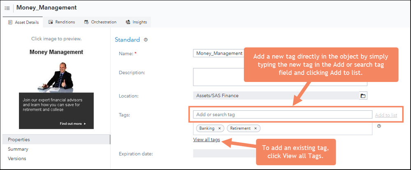Click the help icon beside the tags box
Image resolution: width=411 pixels, height=170 pixels.
(x=378, y=126)
